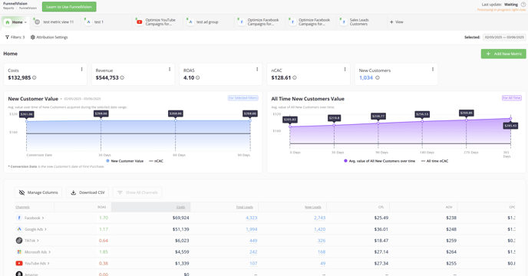
Task: Click the TikTok channel icon
Action: 19,240
